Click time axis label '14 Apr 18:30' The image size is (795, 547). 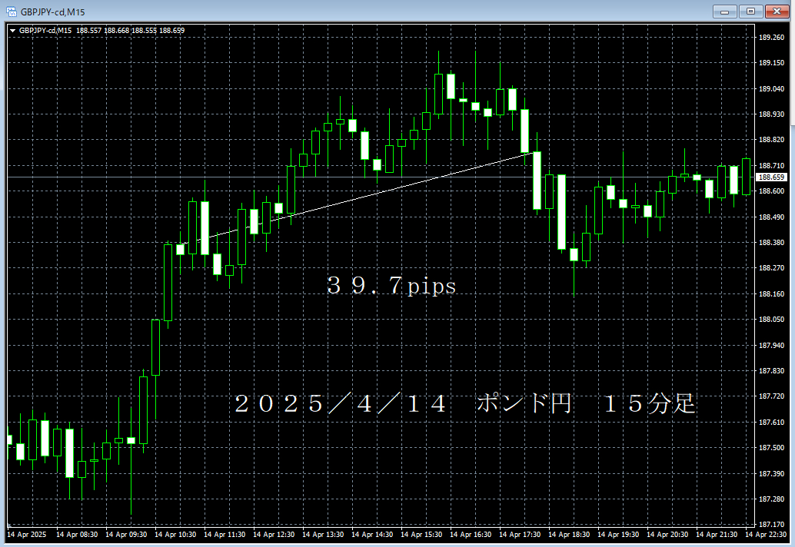click(x=569, y=535)
